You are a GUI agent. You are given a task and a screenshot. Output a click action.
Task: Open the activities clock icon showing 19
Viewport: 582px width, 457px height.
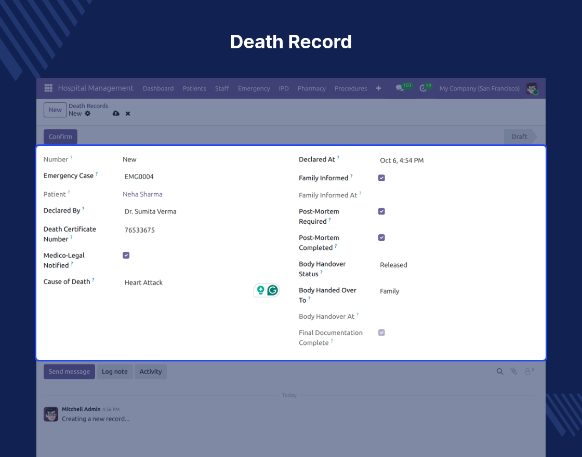(x=423, y=88)
